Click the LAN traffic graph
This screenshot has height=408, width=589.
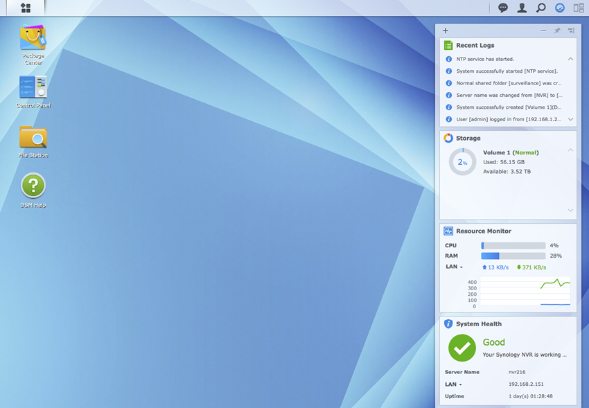[x=525, y=292]
